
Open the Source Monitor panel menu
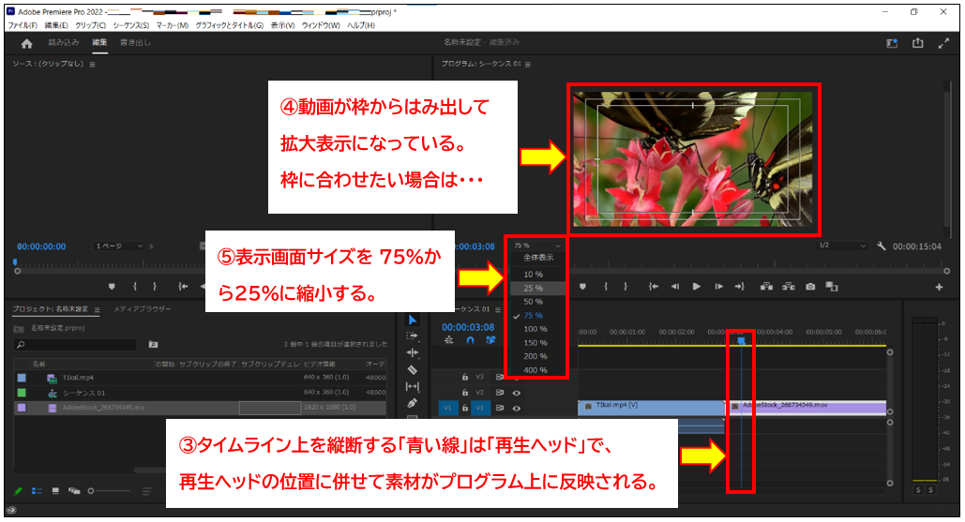[x=92, y=65]
